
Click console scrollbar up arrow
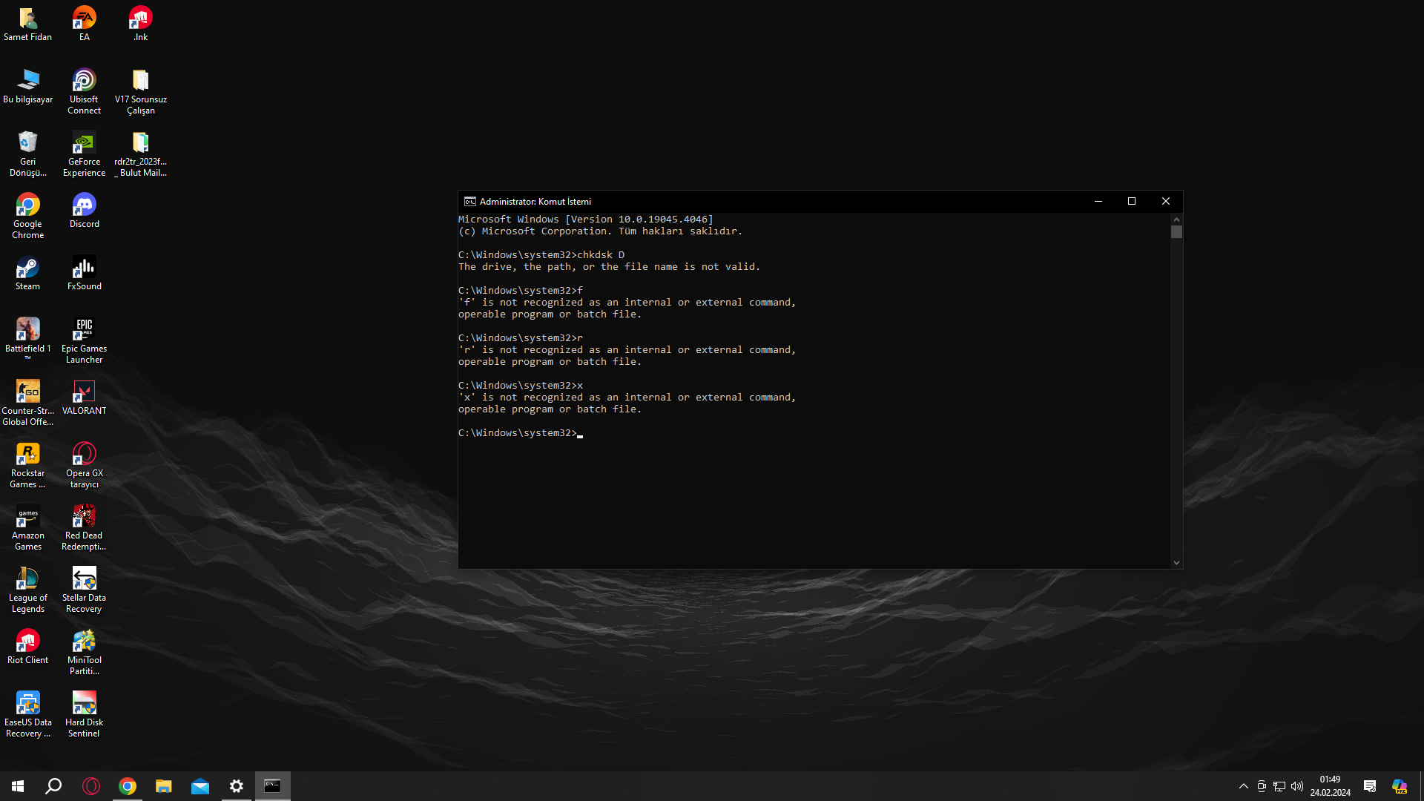coord(1176,220)
